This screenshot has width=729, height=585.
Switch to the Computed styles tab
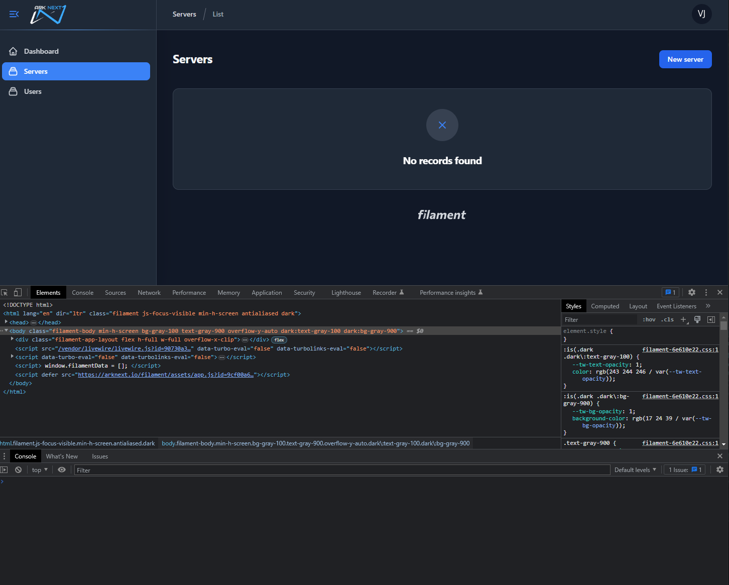[x=605, y=306]
